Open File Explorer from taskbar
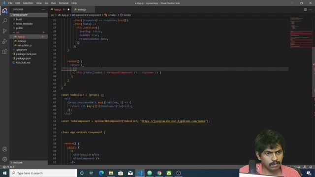 click(111, 173)
